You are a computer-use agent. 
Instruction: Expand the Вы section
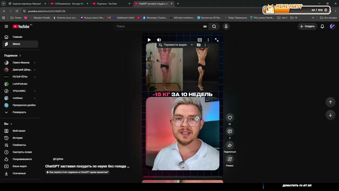pos(8,124)
